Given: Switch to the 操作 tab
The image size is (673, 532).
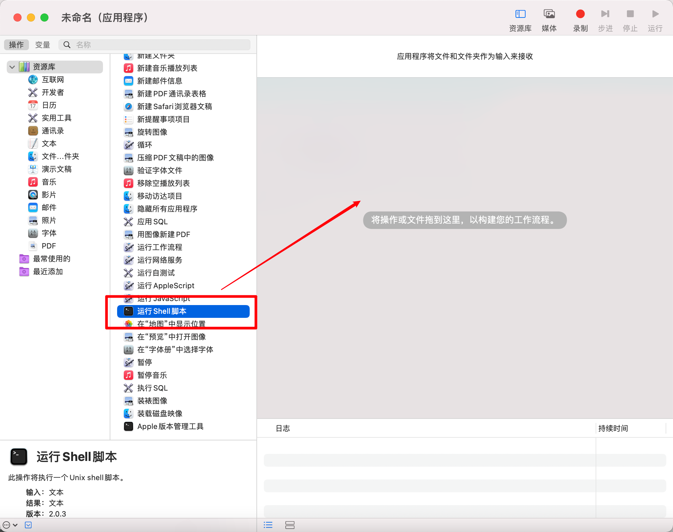Looking at the screenshot, I should (16, 44).
